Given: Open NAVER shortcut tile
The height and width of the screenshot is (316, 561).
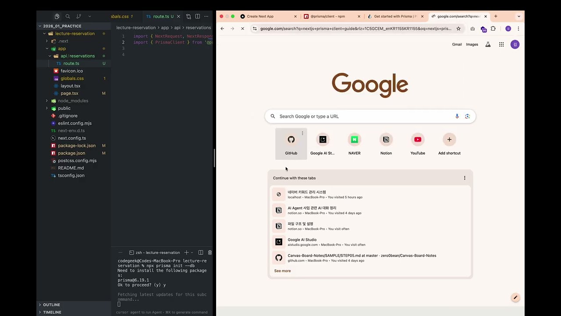Looking at the screenshot, I should coord(354,144).
